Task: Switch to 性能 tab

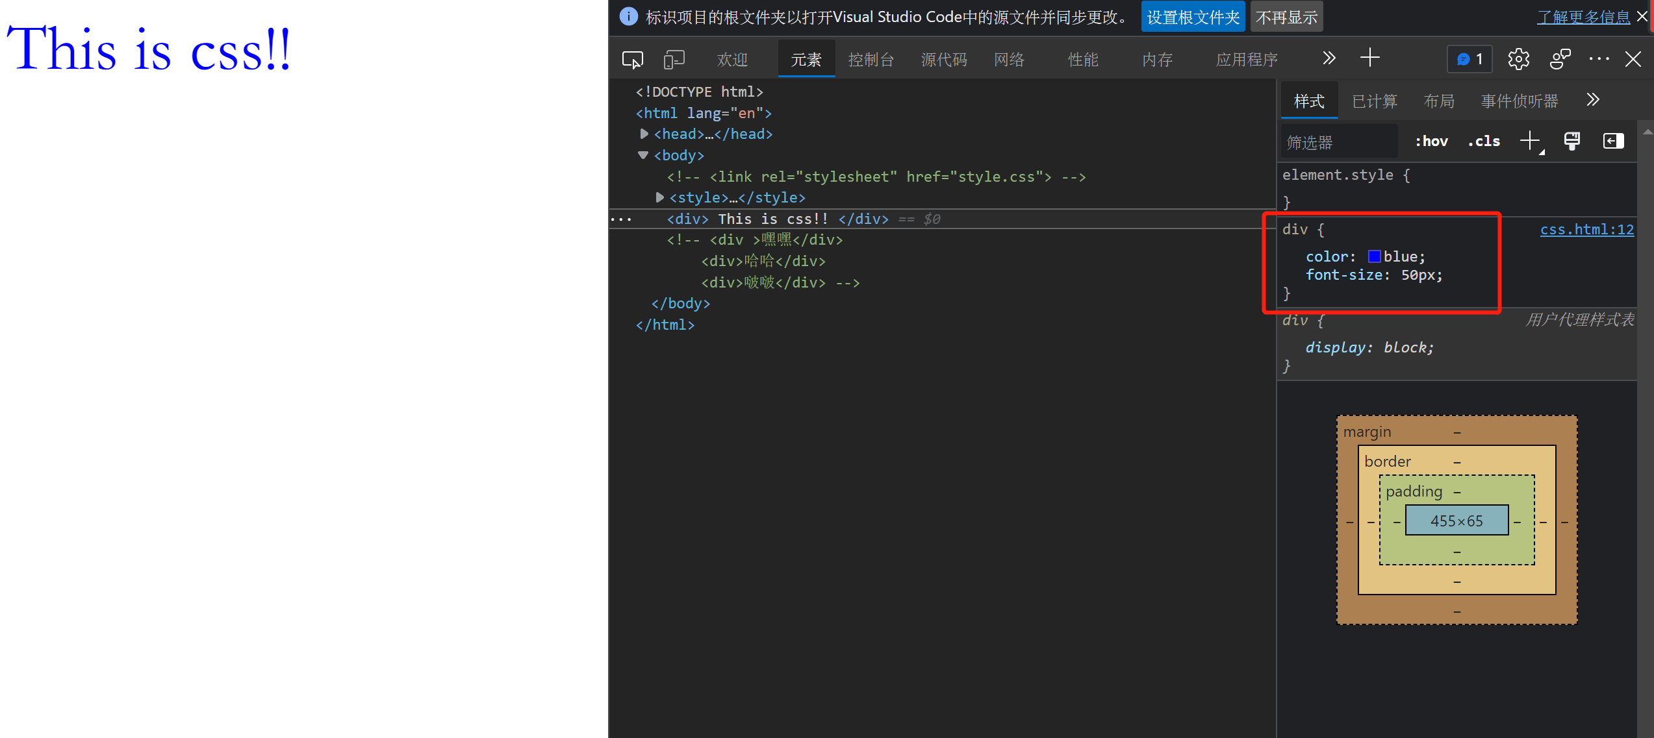Action: point(1083,60)
